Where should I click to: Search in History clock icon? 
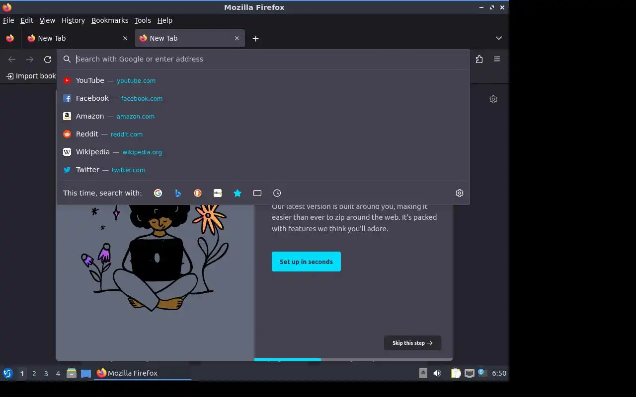click(277, 193)
